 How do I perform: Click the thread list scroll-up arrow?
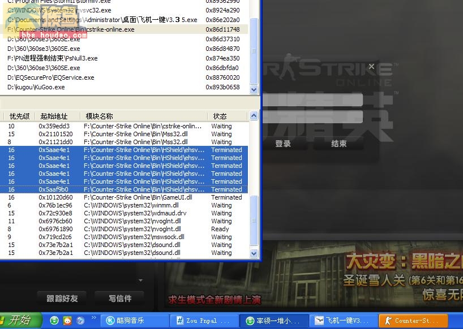[x=254, y=116]
